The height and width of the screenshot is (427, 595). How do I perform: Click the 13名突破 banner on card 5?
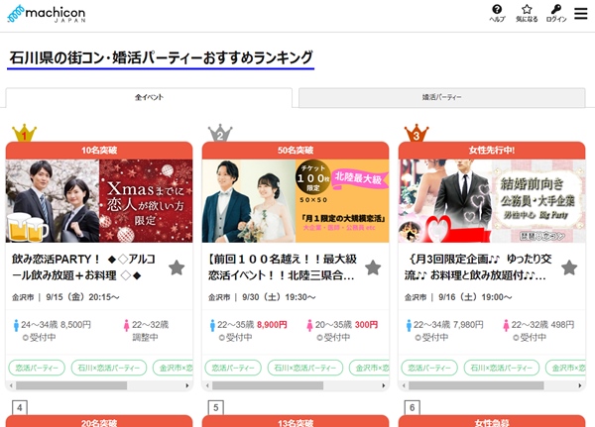(296, 421)
